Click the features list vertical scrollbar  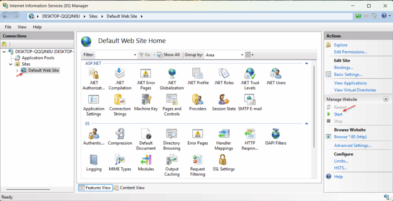[314, 106]
